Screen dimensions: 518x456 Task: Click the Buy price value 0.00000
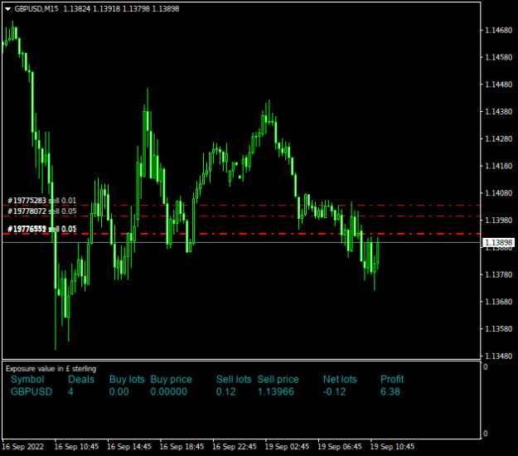(168, 392)
